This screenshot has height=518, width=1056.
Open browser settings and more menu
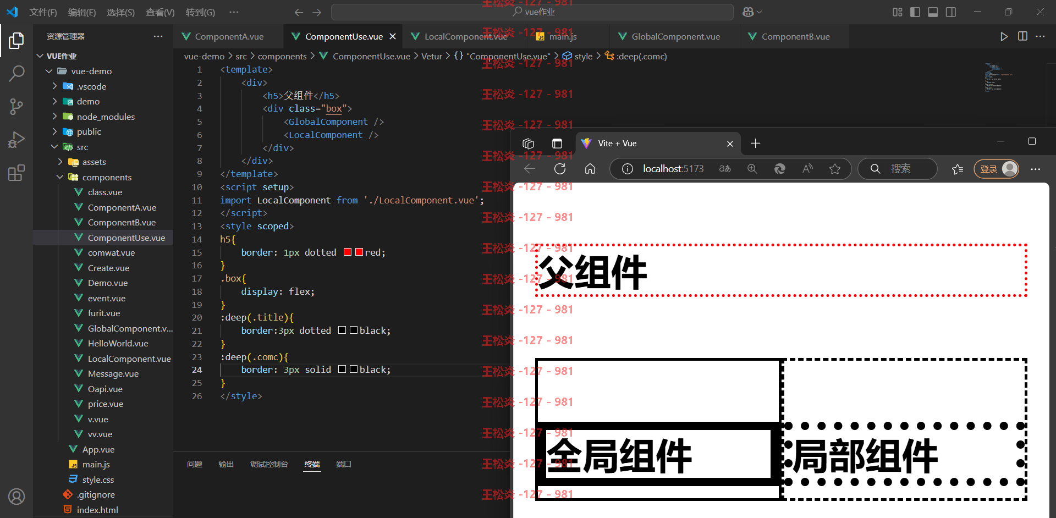[x=1036, y=169]
